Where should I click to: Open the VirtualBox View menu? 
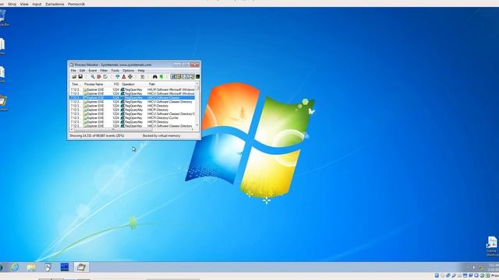coord(24,4)
